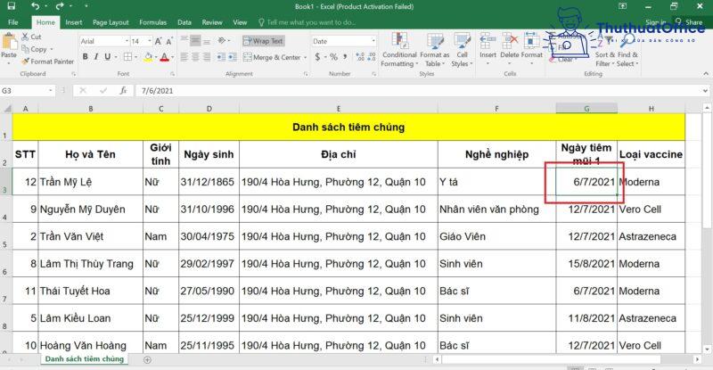
Task: Select the Danh sách tiêm chủng sheet tab
Action: (85, 359)
